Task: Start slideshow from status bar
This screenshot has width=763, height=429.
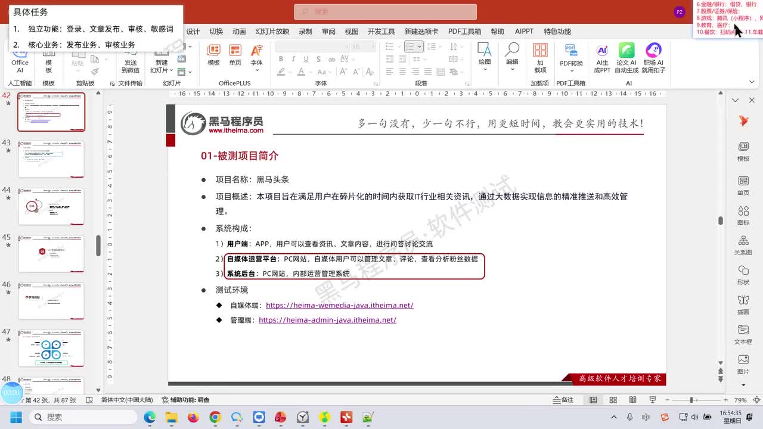Action: coord(653,400)
